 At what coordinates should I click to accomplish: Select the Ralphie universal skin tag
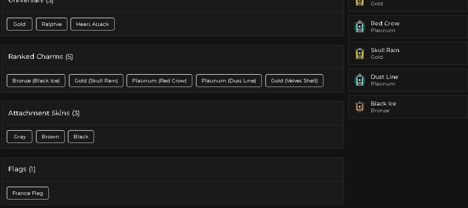[x=51, y=24]
